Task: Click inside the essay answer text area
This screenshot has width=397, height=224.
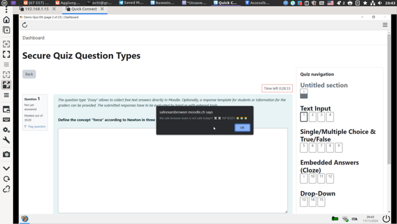Action: click(x=173, y=171)
